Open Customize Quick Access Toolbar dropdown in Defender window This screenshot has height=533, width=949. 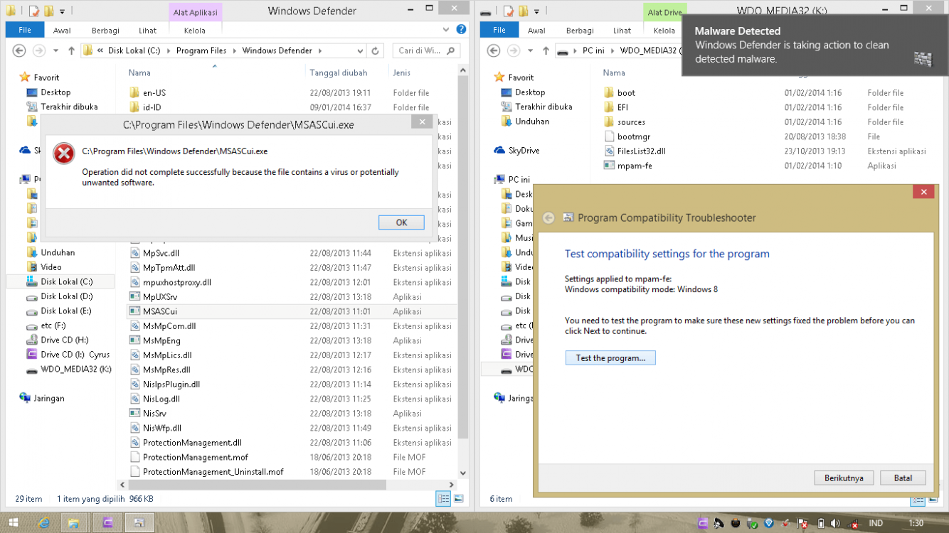pos(63,12)
